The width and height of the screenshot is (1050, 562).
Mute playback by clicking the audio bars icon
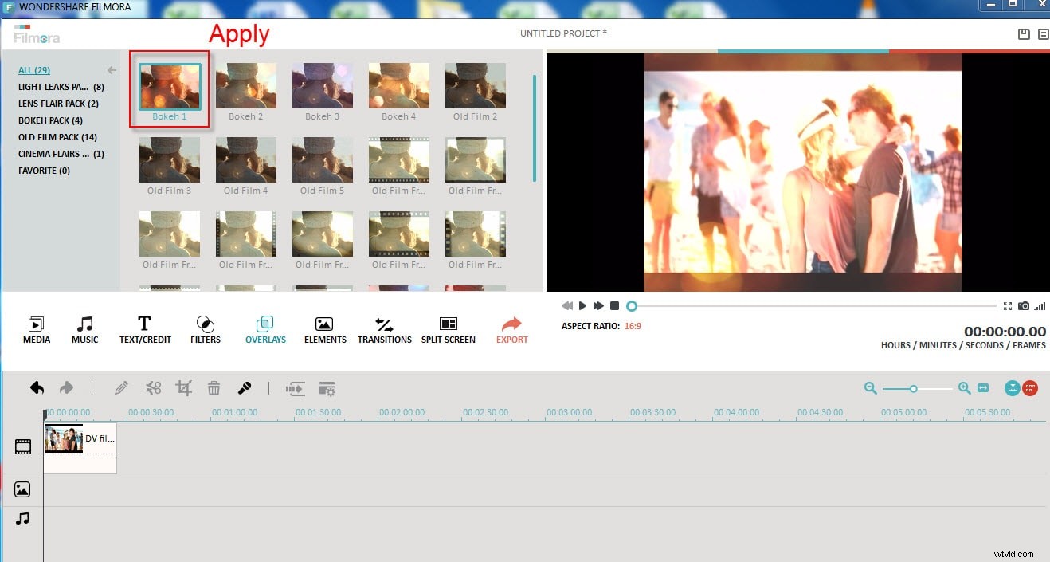[1040, 305]
